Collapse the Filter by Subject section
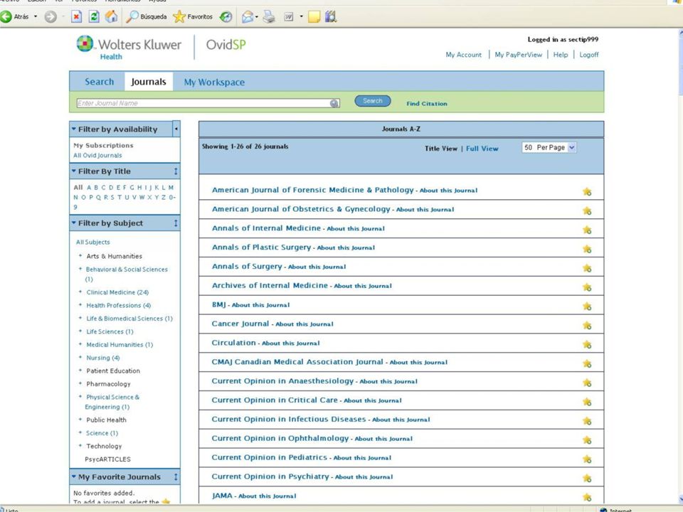The width and height of the screenshot is (683, 512). (73, 223)
